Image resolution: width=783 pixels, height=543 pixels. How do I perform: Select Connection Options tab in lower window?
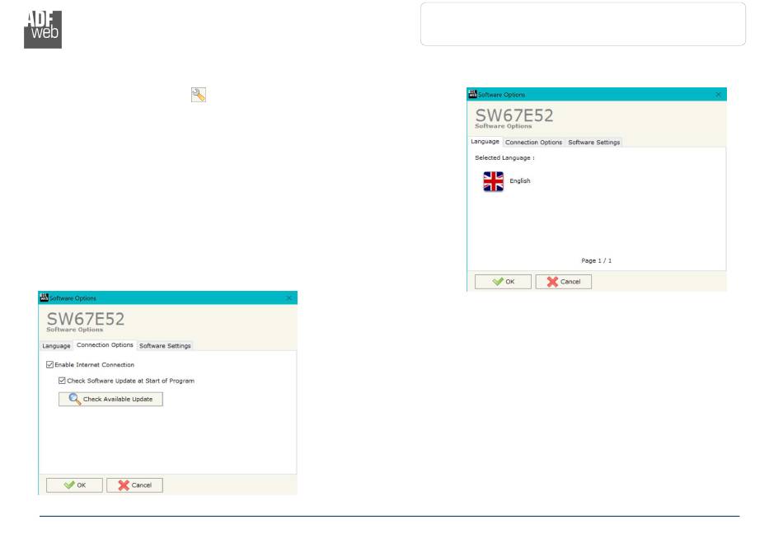(x=105, y=345)
